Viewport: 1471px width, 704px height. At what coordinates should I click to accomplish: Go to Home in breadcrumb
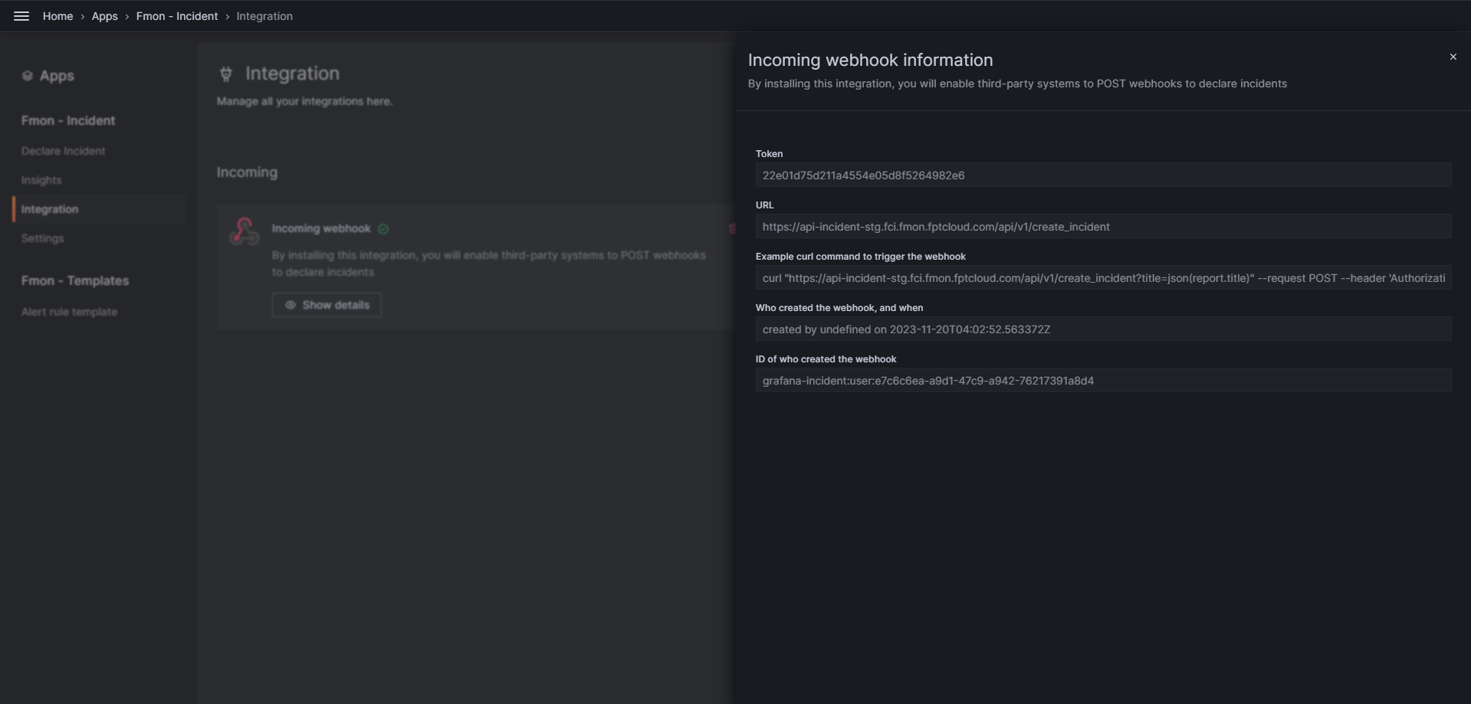(x=57, y=16)
